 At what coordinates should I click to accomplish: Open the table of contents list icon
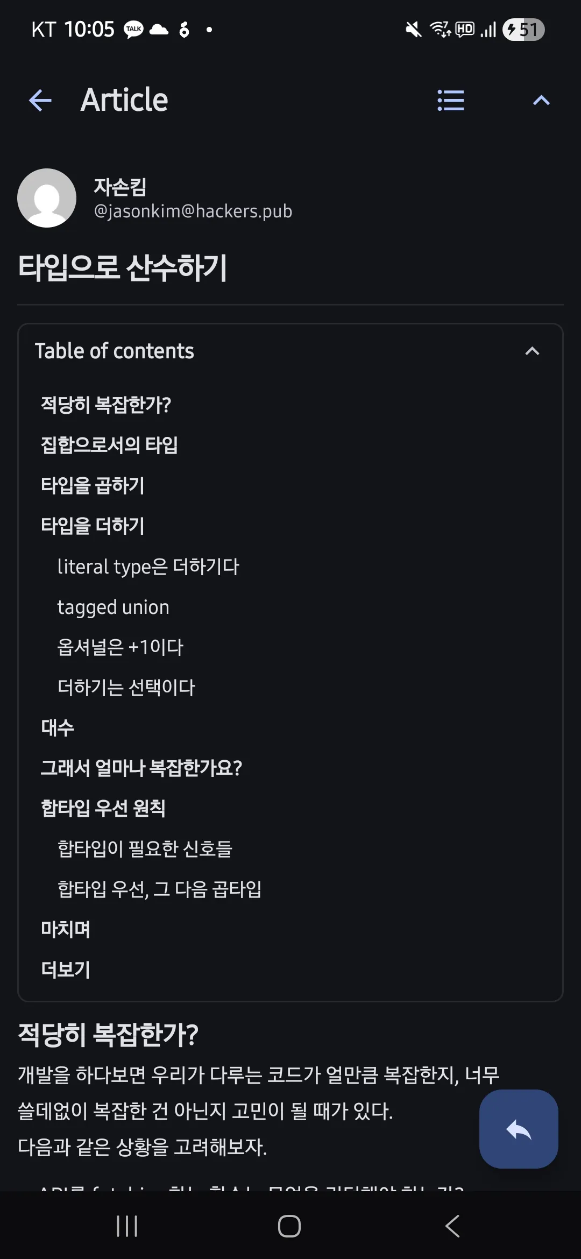coord(450,101)
